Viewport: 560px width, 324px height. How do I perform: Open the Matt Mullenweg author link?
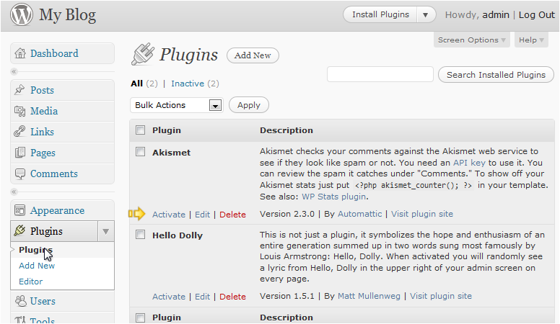pyautogui.click(x=369, y=296)
